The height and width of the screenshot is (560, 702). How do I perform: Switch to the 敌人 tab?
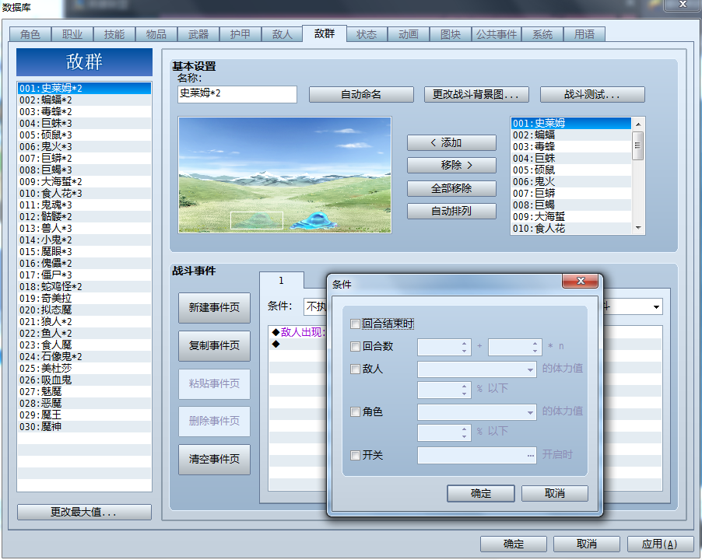pyautogui.click(x=283, y=34)
